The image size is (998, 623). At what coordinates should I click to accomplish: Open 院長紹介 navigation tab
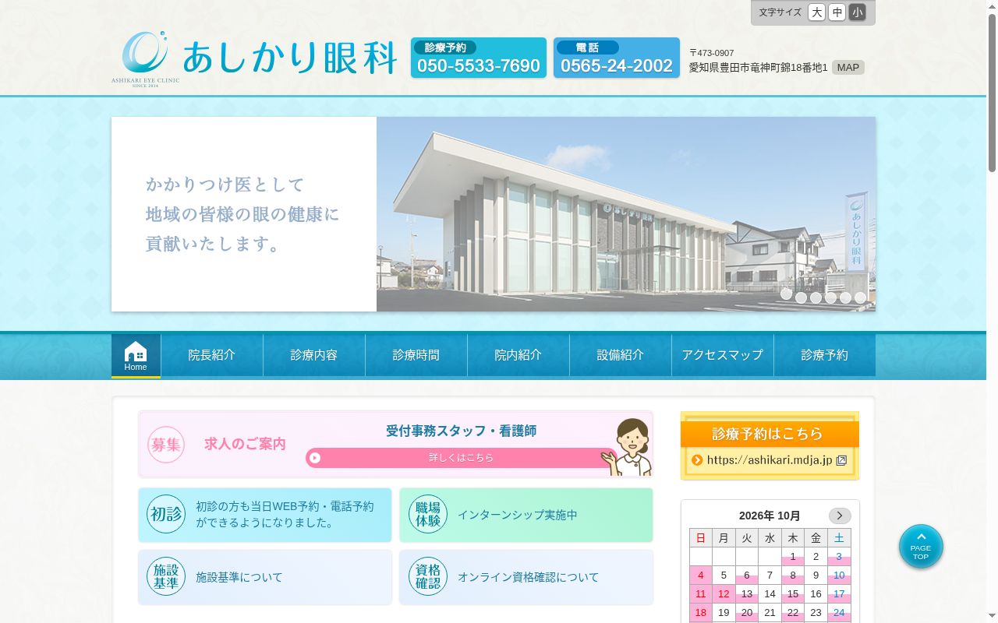(x=212, y=355)
